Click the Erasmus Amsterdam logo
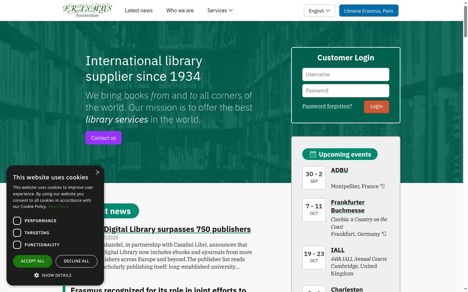Image resolution: width=468 pixels, height=292 pixels. point(87,10)
